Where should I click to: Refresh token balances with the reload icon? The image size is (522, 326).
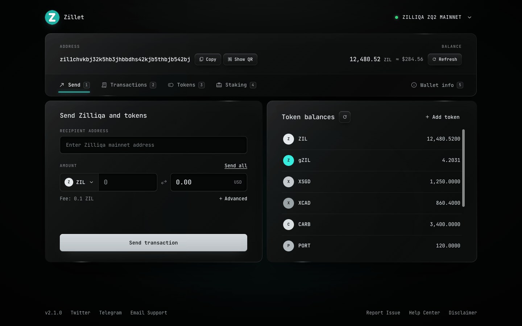[345, 117]
